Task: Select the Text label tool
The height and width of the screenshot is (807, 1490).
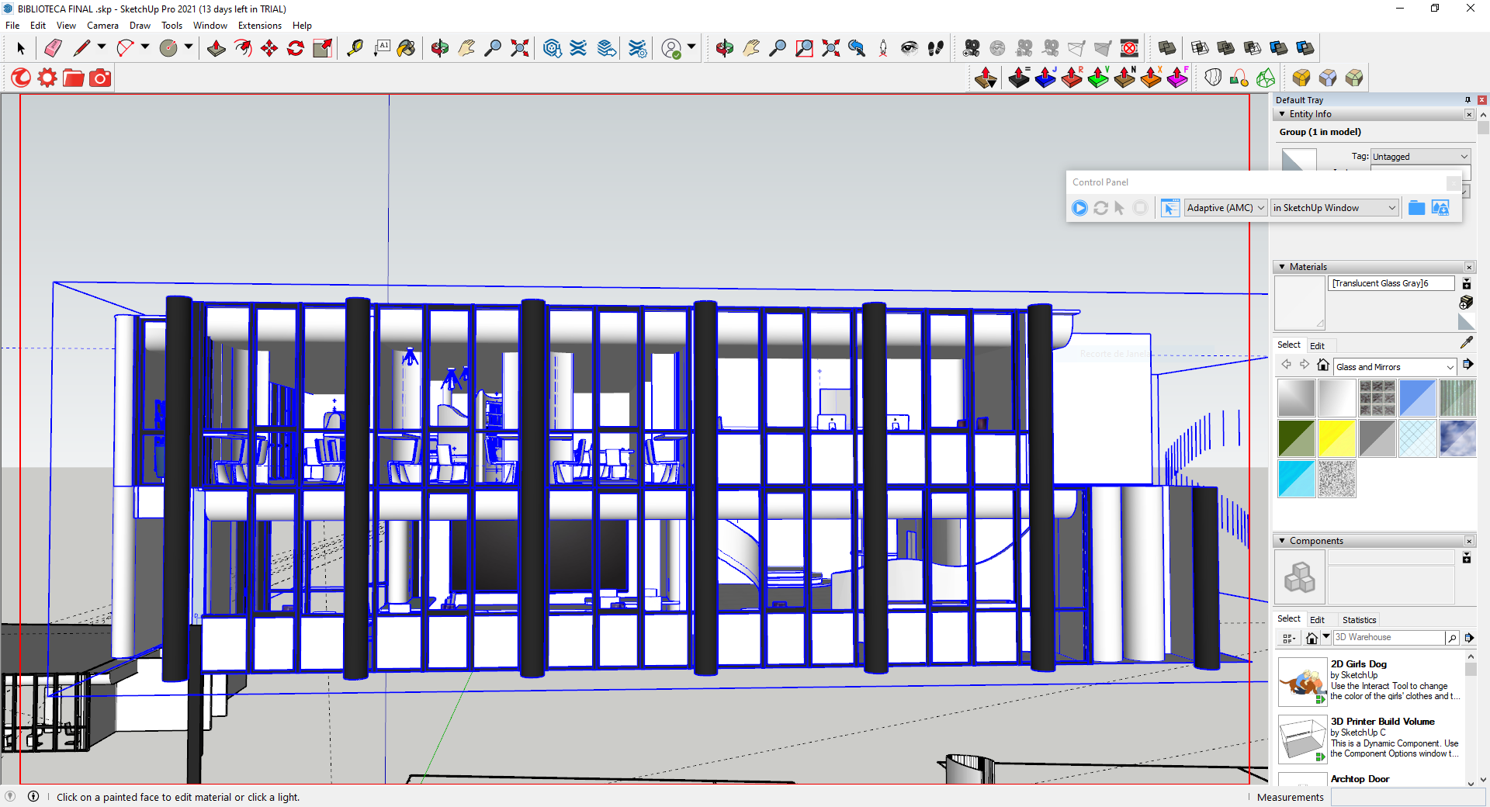Action: tap(381, 48)
